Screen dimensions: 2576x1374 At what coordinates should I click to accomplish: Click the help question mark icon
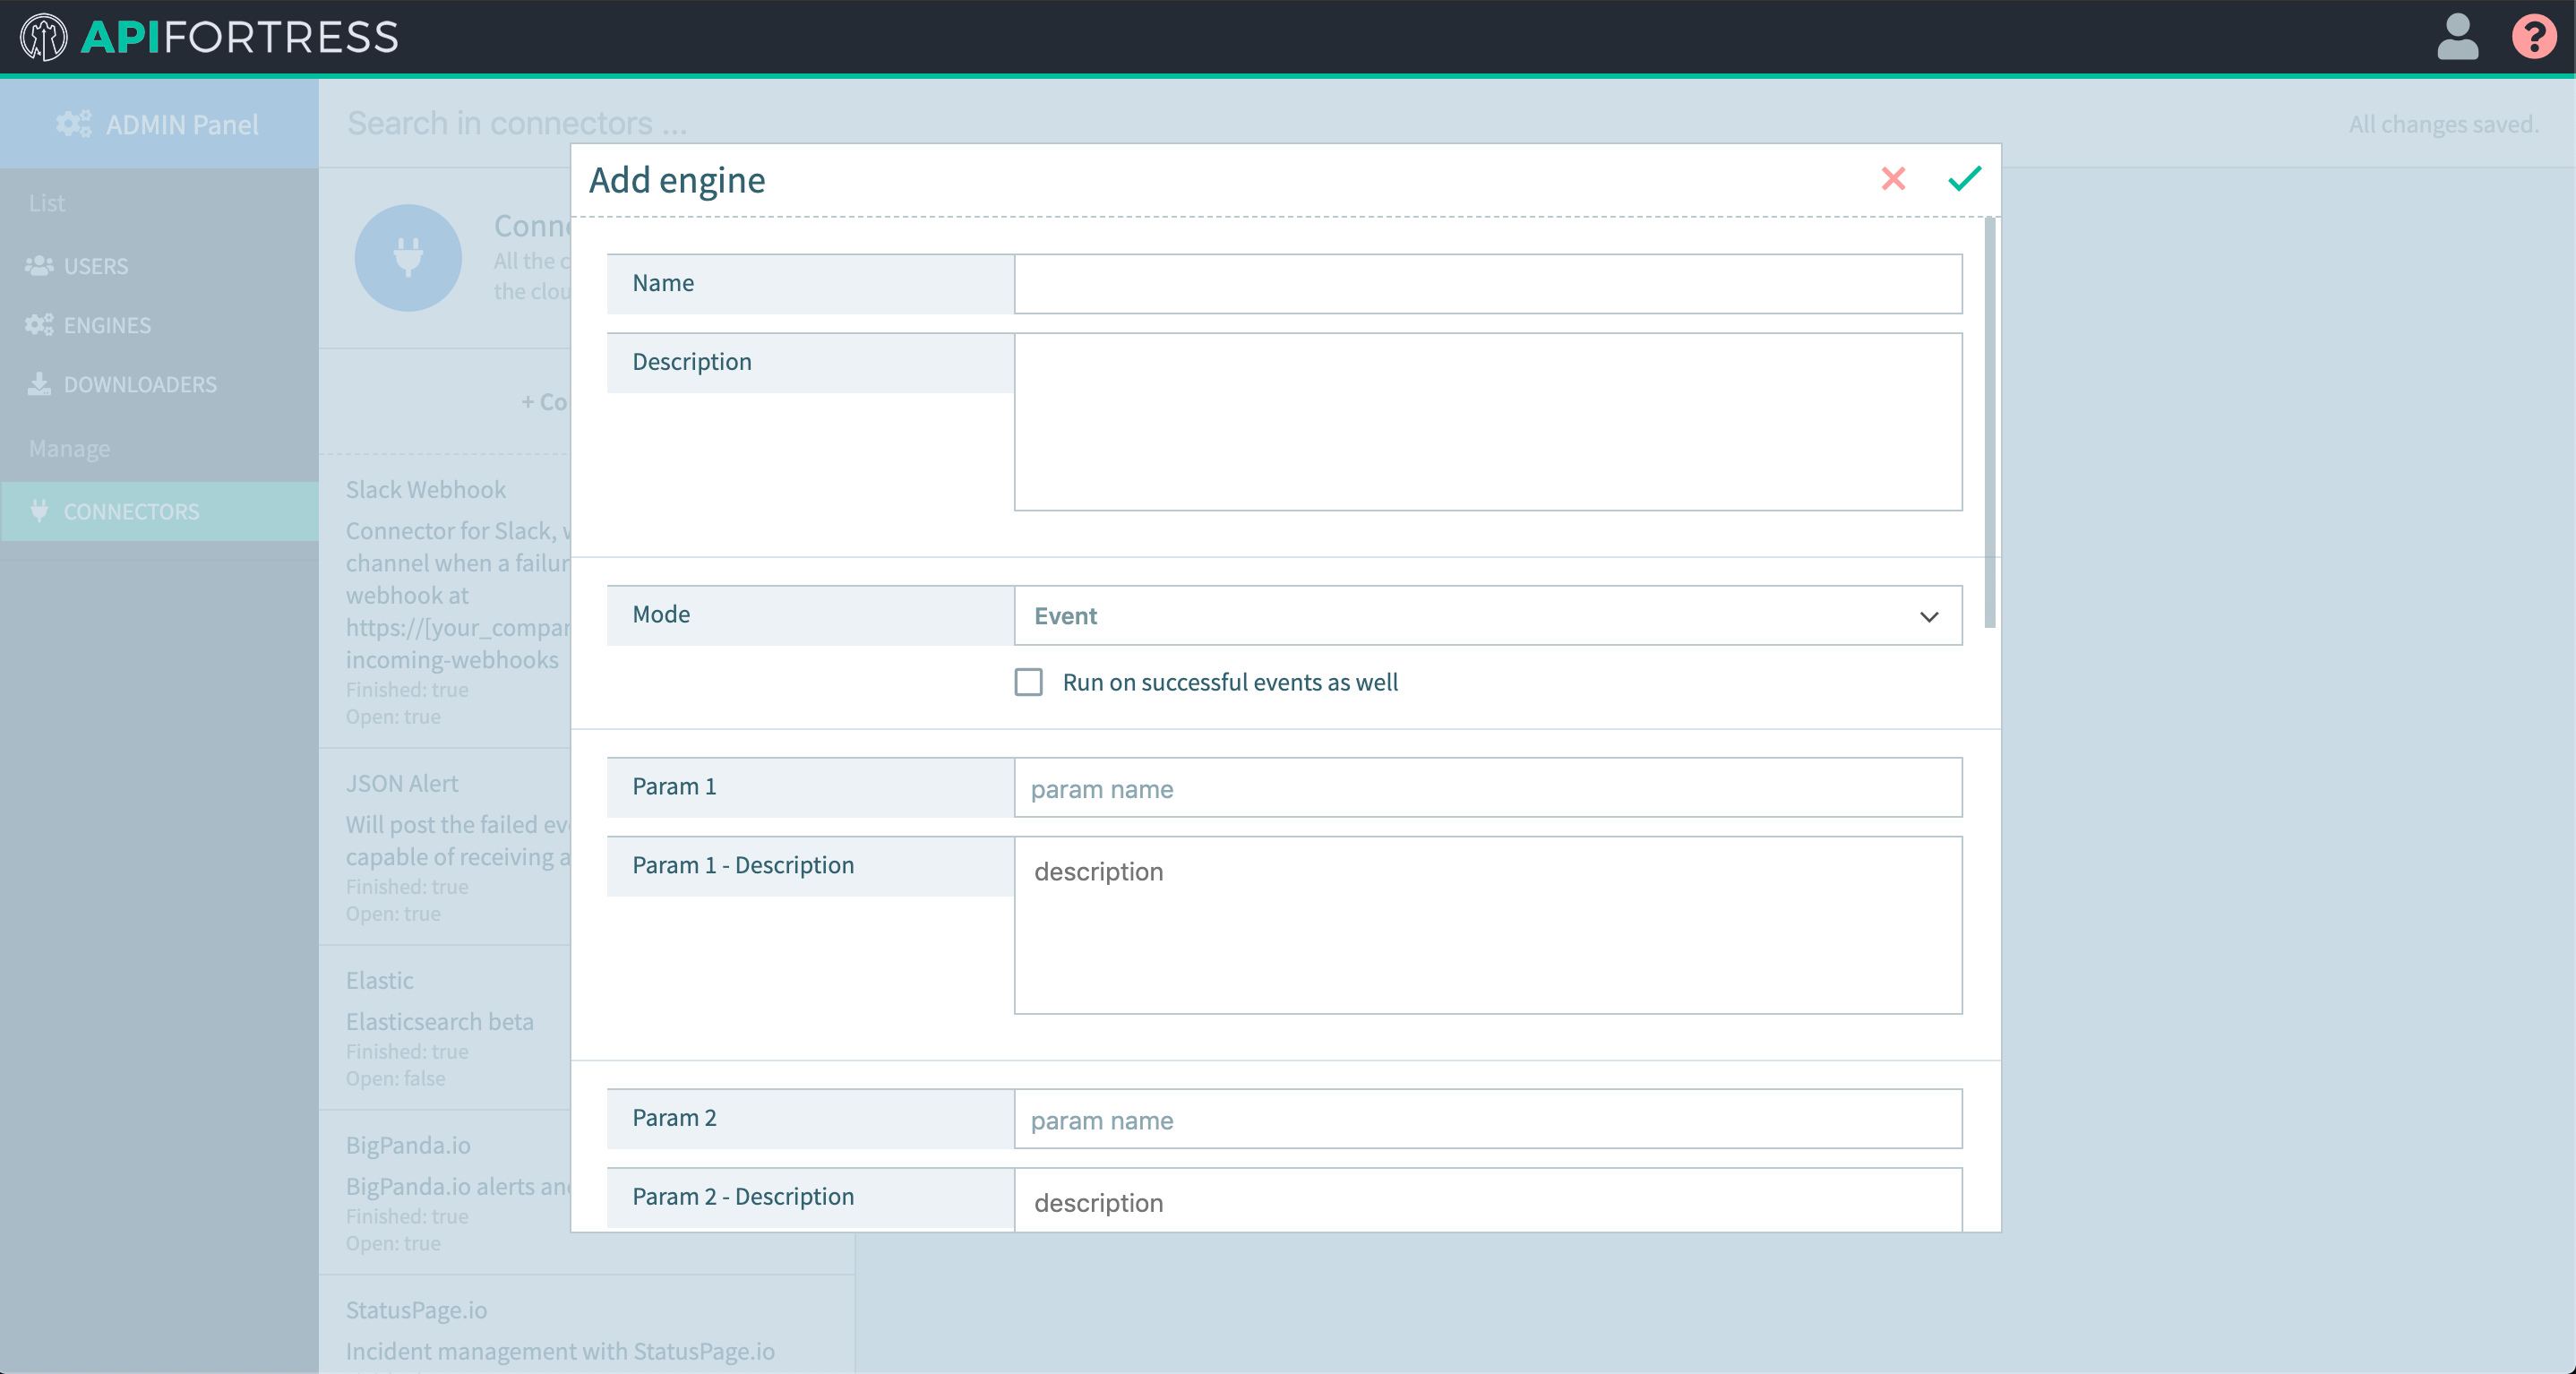click(x=2534, y=38)
